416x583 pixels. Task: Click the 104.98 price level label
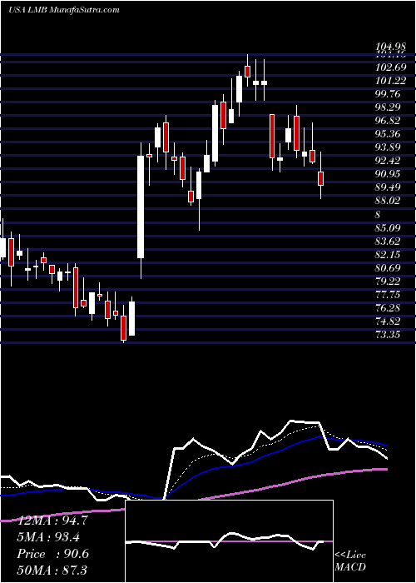pyautogui.click(x=389, y=47)
